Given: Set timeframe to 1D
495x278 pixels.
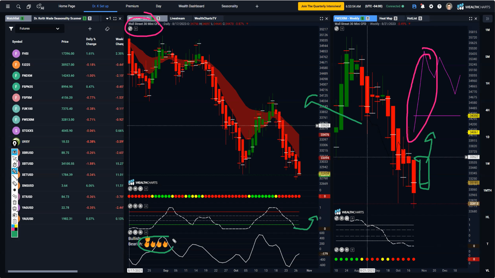Looking at the screenshot, I should click(x=488, y=137).
